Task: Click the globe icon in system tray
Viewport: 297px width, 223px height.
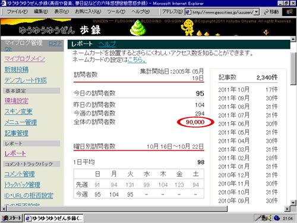Action: (x=277, y=218)
